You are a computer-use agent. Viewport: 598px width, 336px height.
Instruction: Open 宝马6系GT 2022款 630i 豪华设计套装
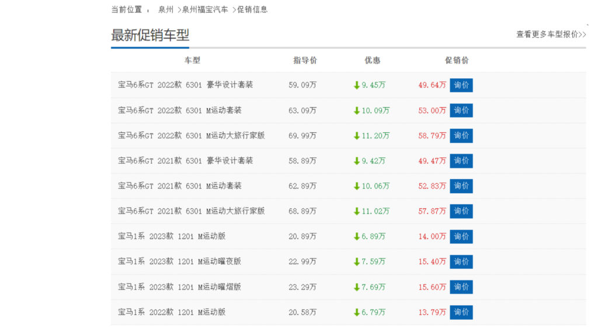click(x=185, y=85)
